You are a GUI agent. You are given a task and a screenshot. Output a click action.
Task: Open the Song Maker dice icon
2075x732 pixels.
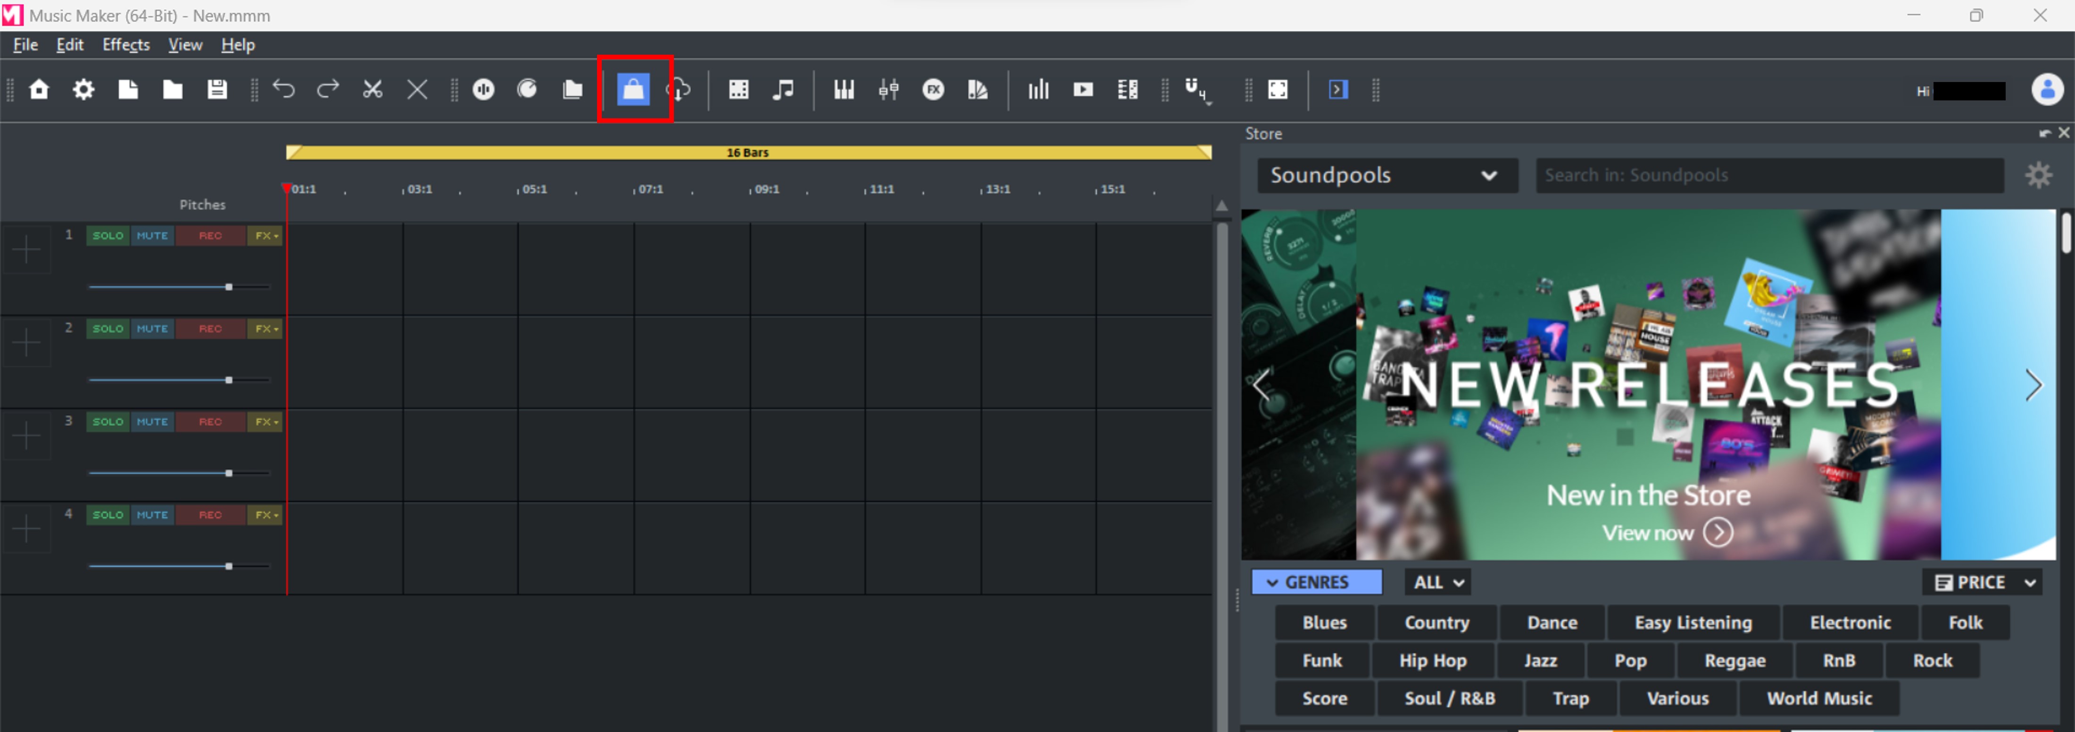[x=739, y=90]
